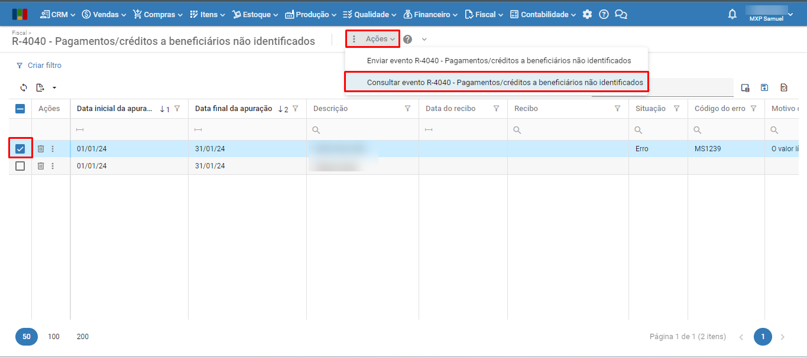The width and height of the screenshot is (807, 358).
Task: Filter the Código do erro column
Action: (753, 109)
